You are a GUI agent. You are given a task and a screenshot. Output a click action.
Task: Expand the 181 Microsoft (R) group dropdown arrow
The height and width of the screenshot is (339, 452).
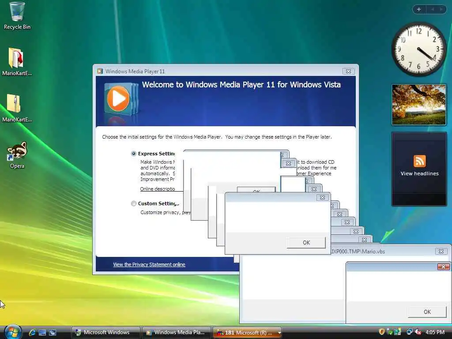click(x=279, y=333)
